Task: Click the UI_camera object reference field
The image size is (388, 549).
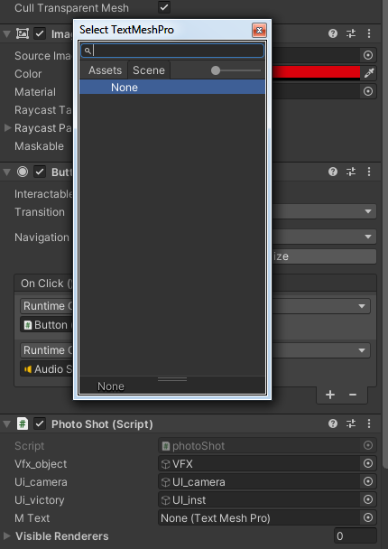Action: coord(259,482)
